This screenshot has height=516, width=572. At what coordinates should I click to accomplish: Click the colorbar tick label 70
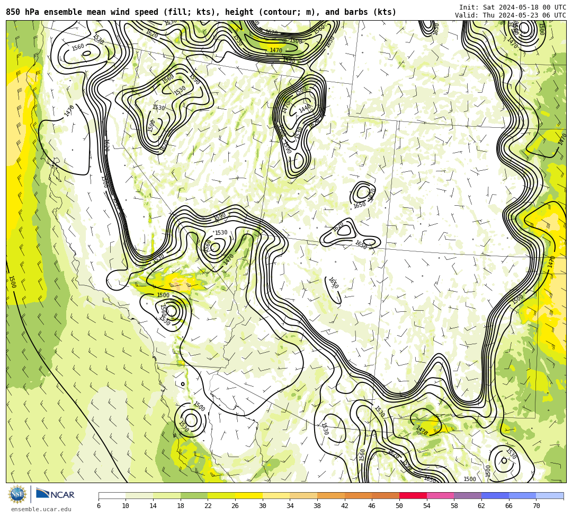coord(536,506)
